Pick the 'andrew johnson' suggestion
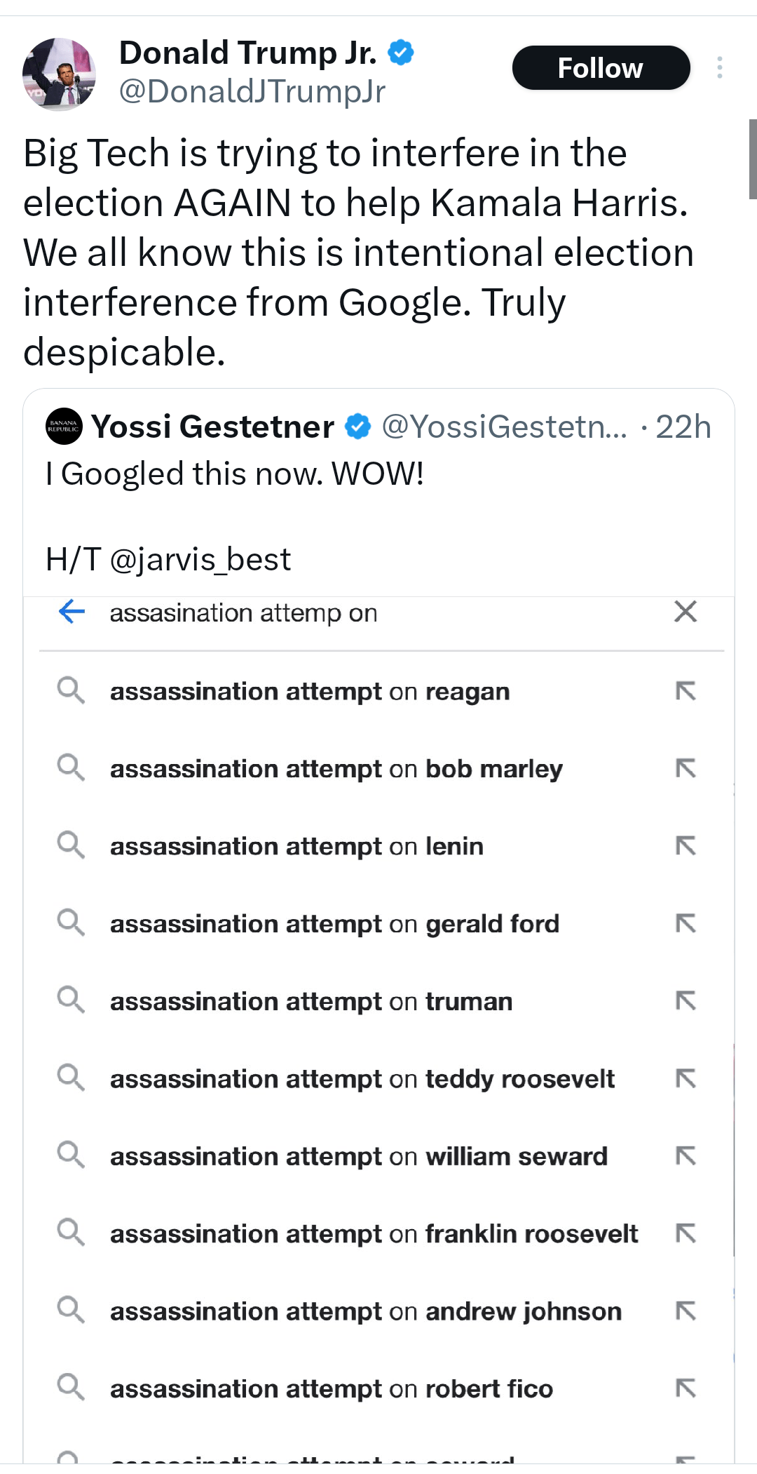Viewport: 757px width, 1474px height. [x=365, y=1311]
